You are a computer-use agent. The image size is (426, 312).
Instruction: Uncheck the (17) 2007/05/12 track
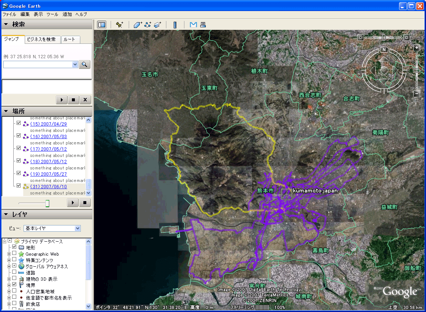point(18,148)
